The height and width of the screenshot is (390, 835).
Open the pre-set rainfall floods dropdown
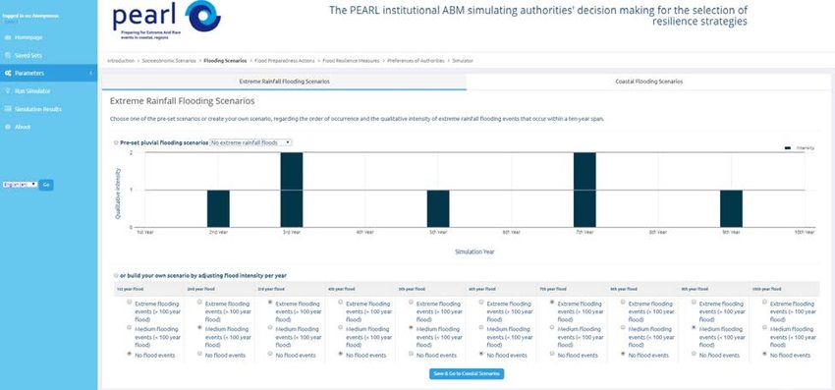pyautogui.click(x=250, y=142)
